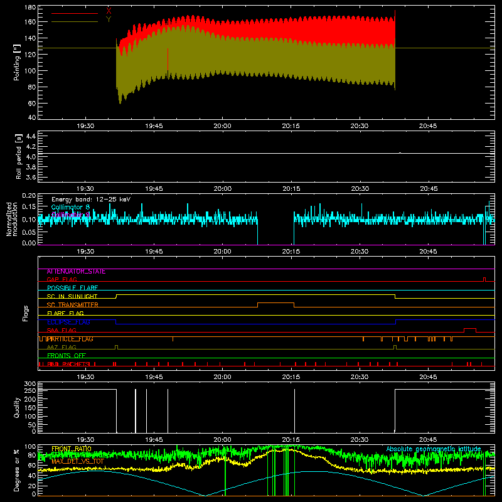Click the 20:15 time label under modulation plot

(291, 252)
